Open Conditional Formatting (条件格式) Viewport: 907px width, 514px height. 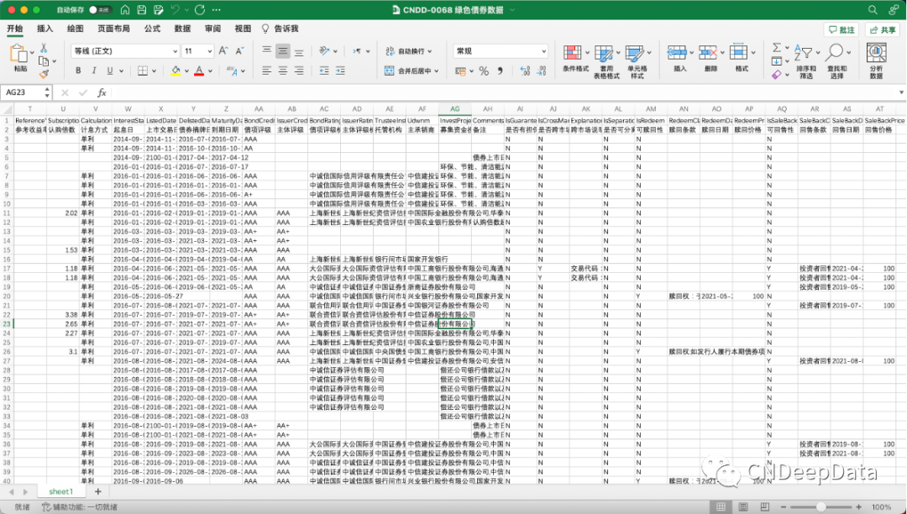[575, 61]
